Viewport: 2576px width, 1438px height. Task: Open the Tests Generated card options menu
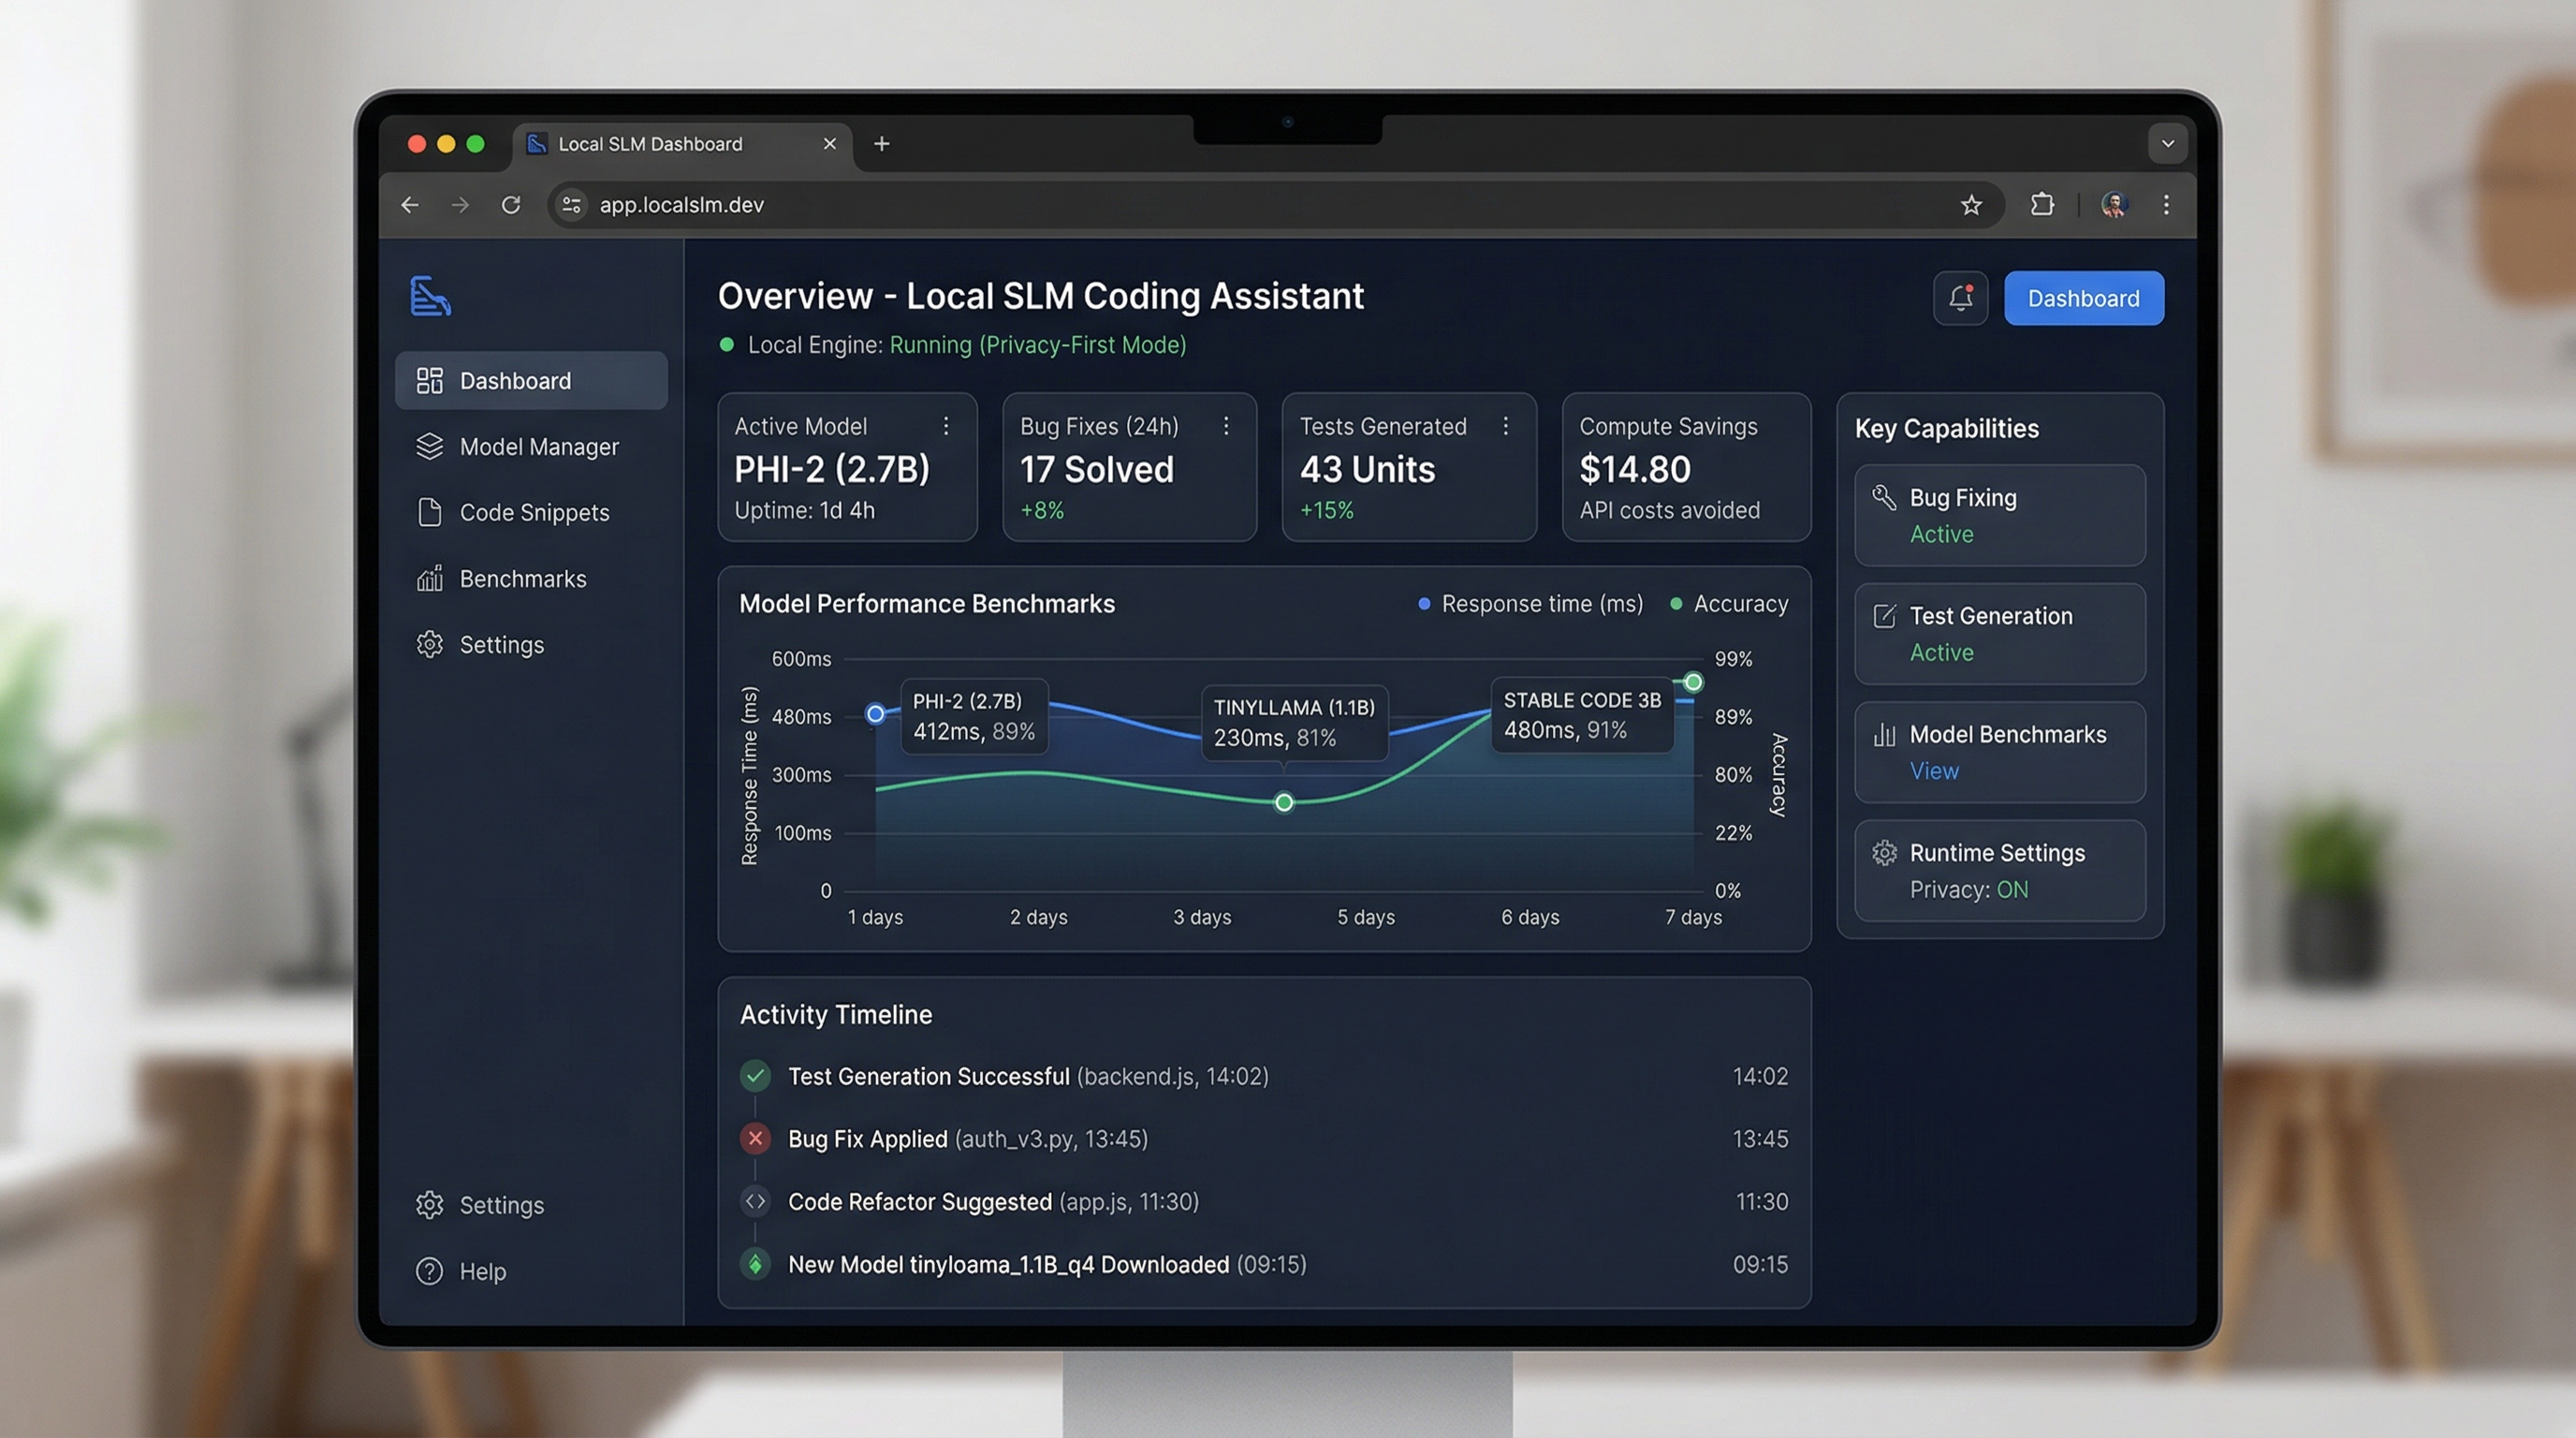(x=1507, y=425)
